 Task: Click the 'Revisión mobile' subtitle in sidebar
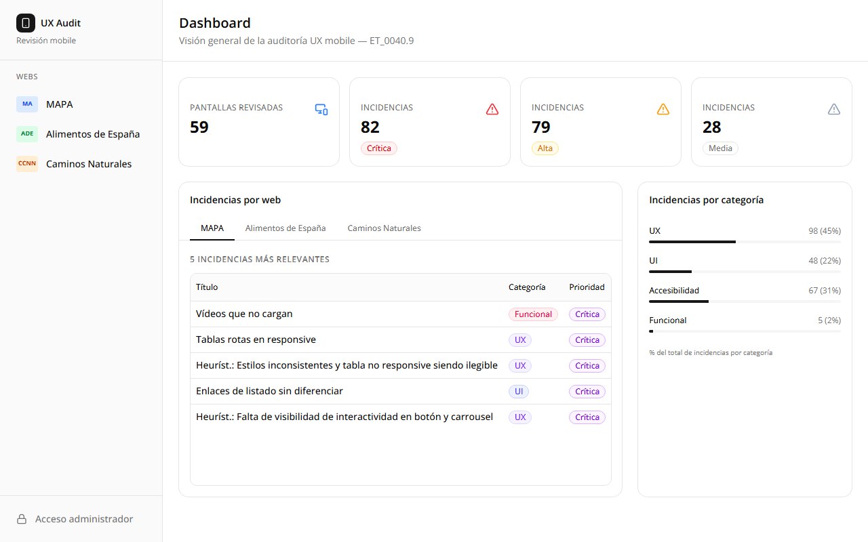[46, 41]
